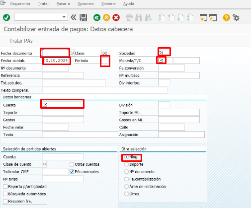Uncheck the PAs normales checkbox
This screenshot has height=208, width=251.
pos(72,172)
